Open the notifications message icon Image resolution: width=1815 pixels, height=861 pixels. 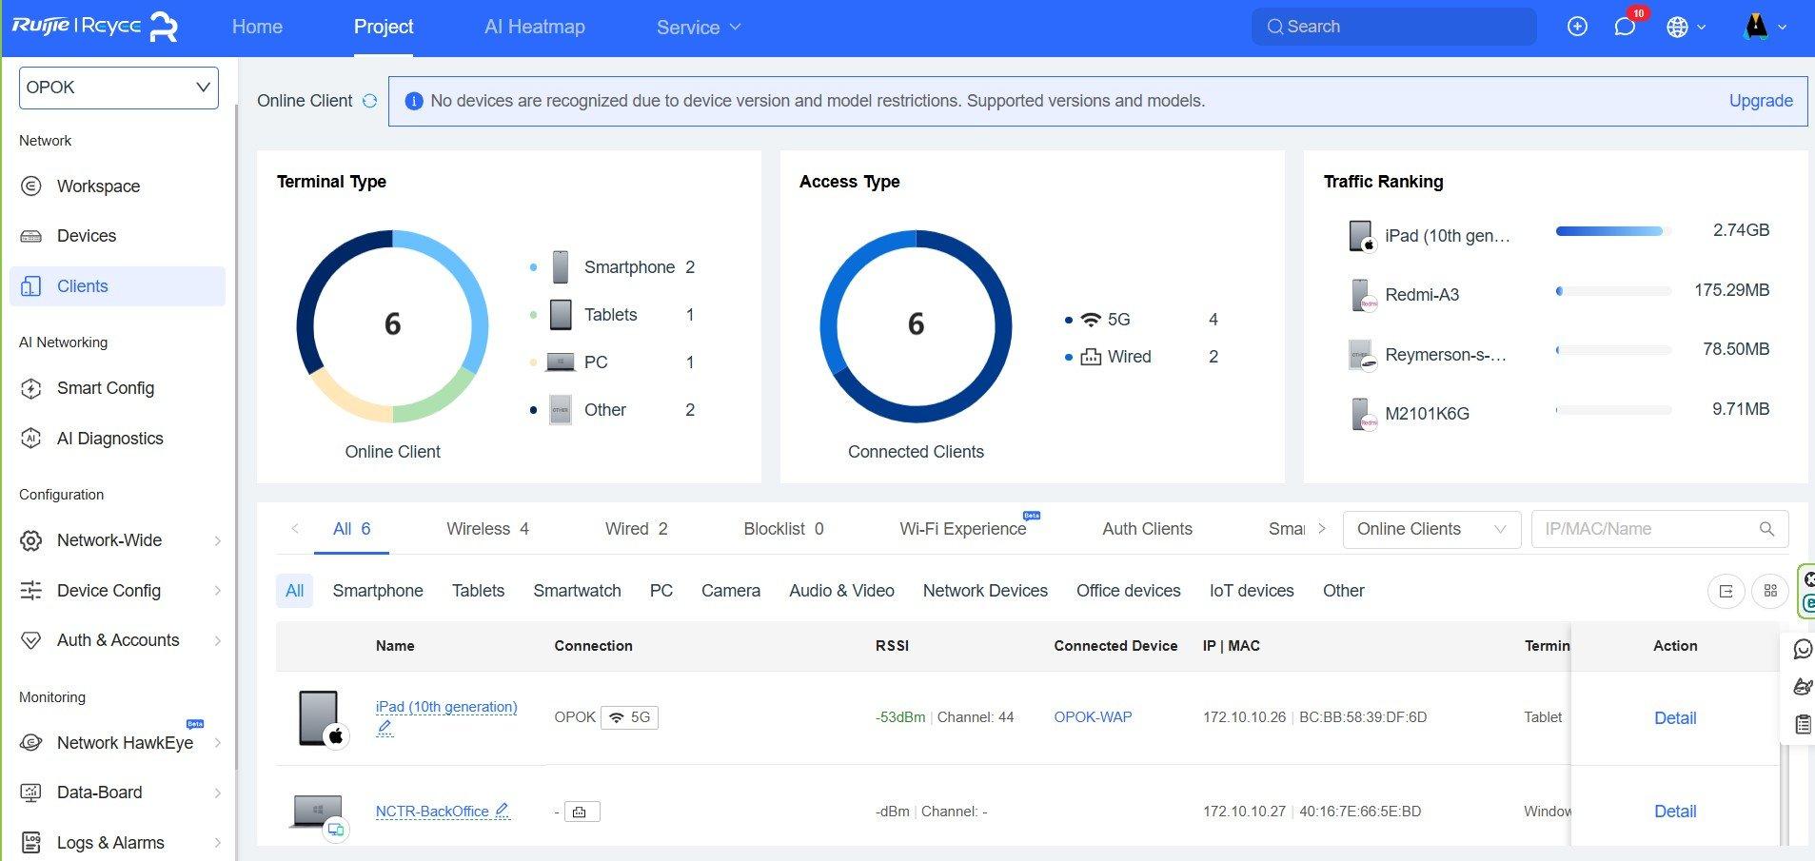pos(1625,27)
